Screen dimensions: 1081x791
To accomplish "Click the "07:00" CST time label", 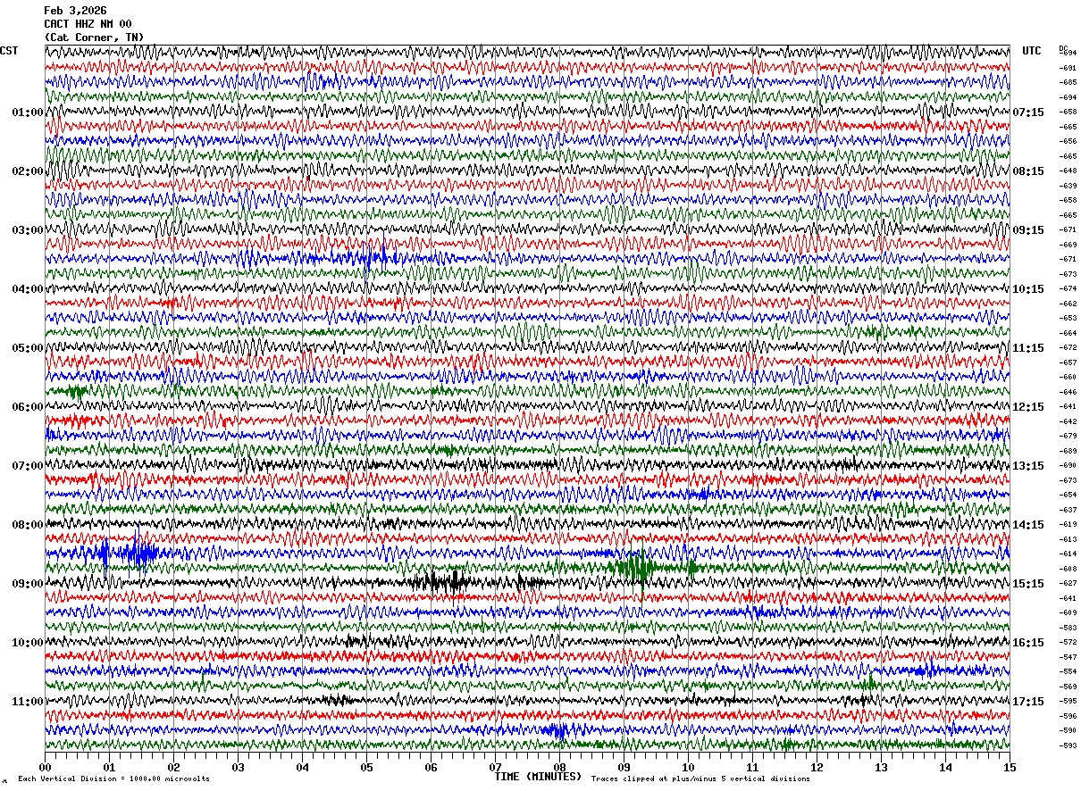I will [x=27, y=466].
